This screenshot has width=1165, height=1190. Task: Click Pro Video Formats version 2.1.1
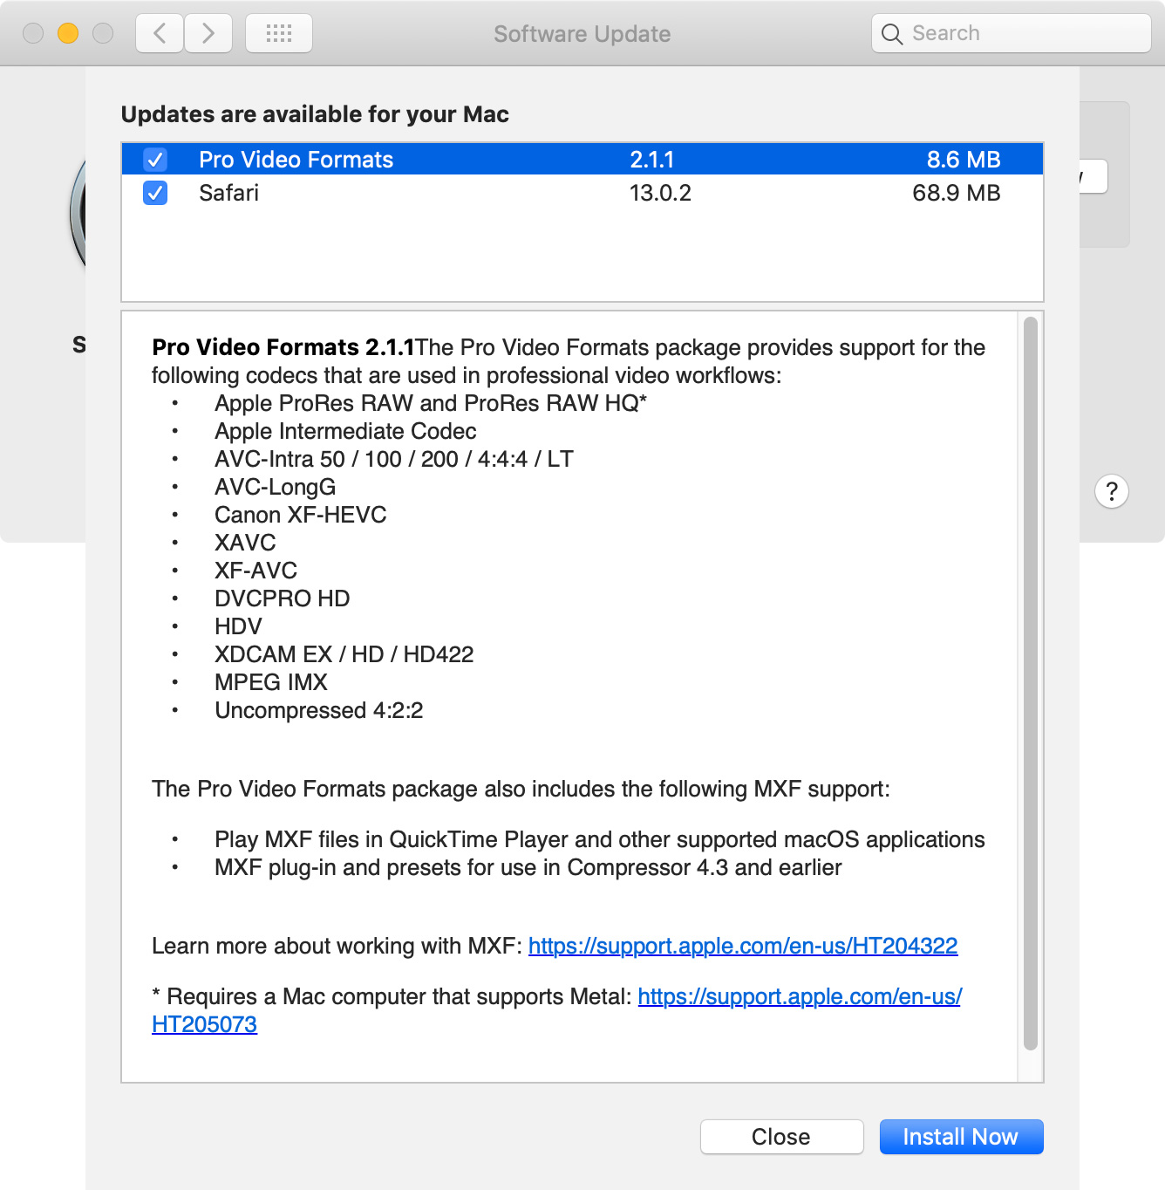(x=652, y=160)
